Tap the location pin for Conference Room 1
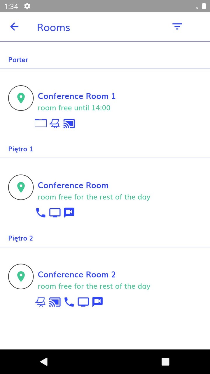The width and height of the screenshot is (210, 374). (21, 98)
